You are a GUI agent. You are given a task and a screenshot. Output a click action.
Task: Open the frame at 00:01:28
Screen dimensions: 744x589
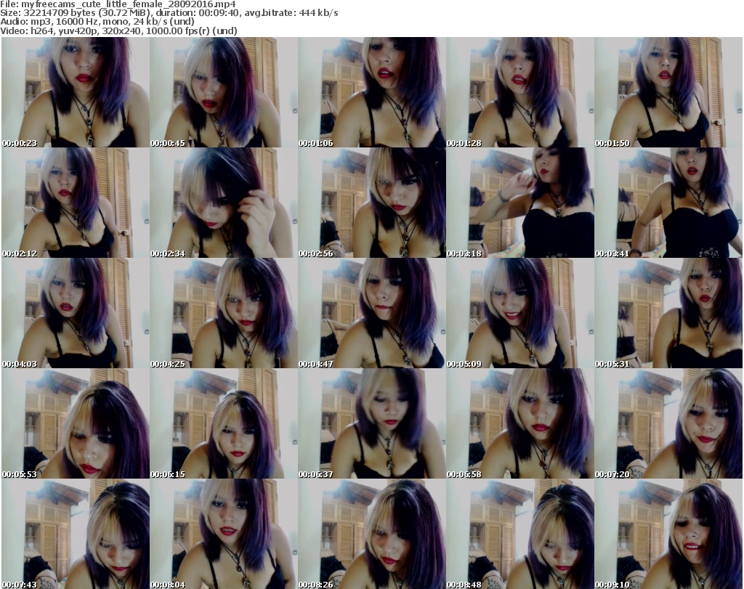click(520, 92)
